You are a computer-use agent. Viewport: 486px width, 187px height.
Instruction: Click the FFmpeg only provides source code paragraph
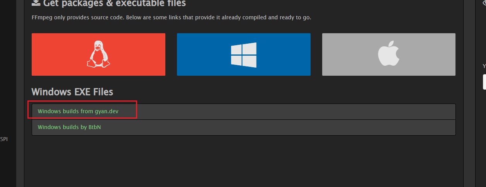pos(171,17)
